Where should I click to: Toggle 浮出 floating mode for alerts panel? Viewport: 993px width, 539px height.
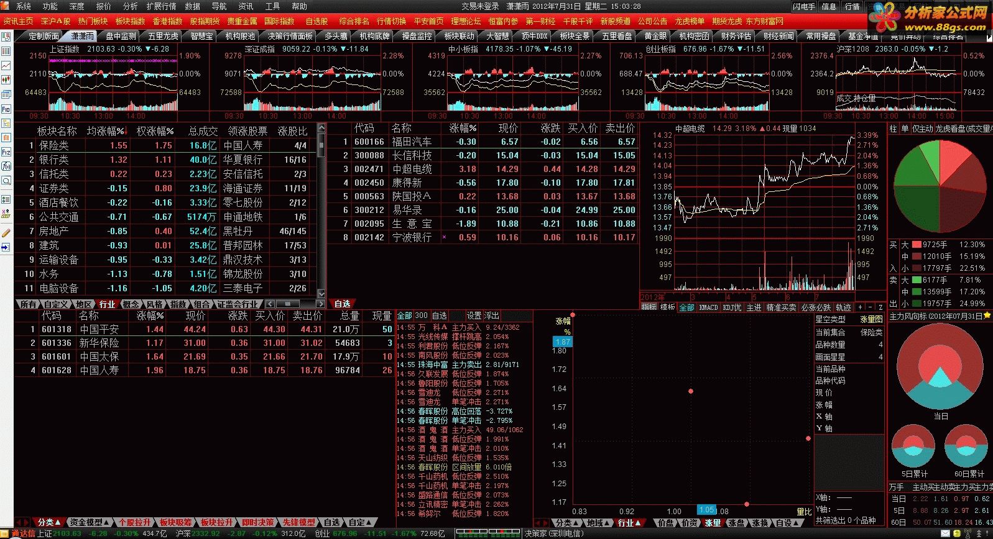coord(491,315)
